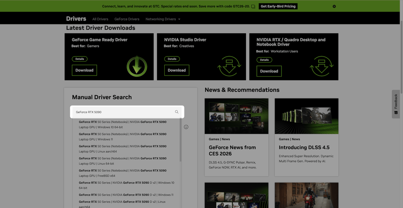Viewport: 403px width, 208px height.
Task: Download the NVIDIA Studio Driver
Action: tap(177, 70)
